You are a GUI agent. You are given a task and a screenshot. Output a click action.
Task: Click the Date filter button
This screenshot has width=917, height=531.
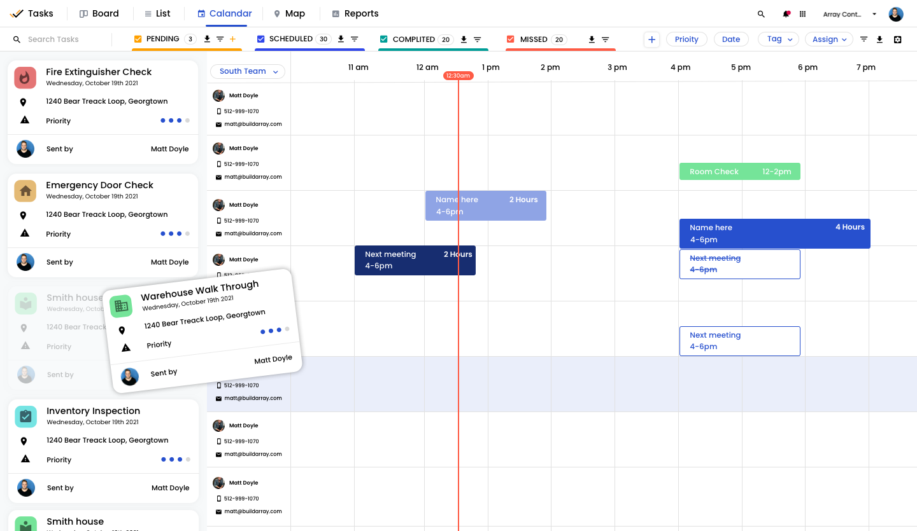[731, 39]
